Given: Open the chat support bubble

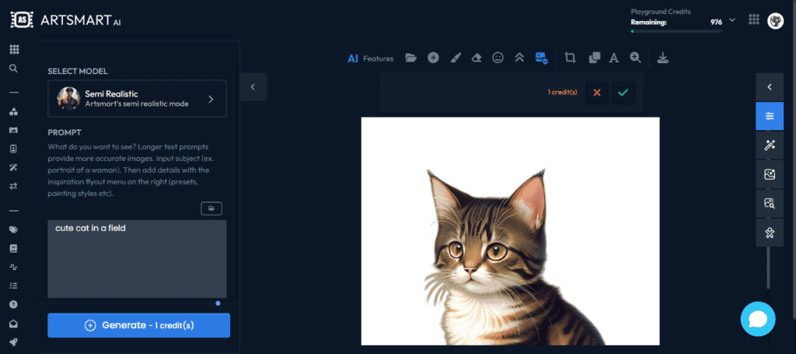Looking at the screenshot, I should point(758,319).
